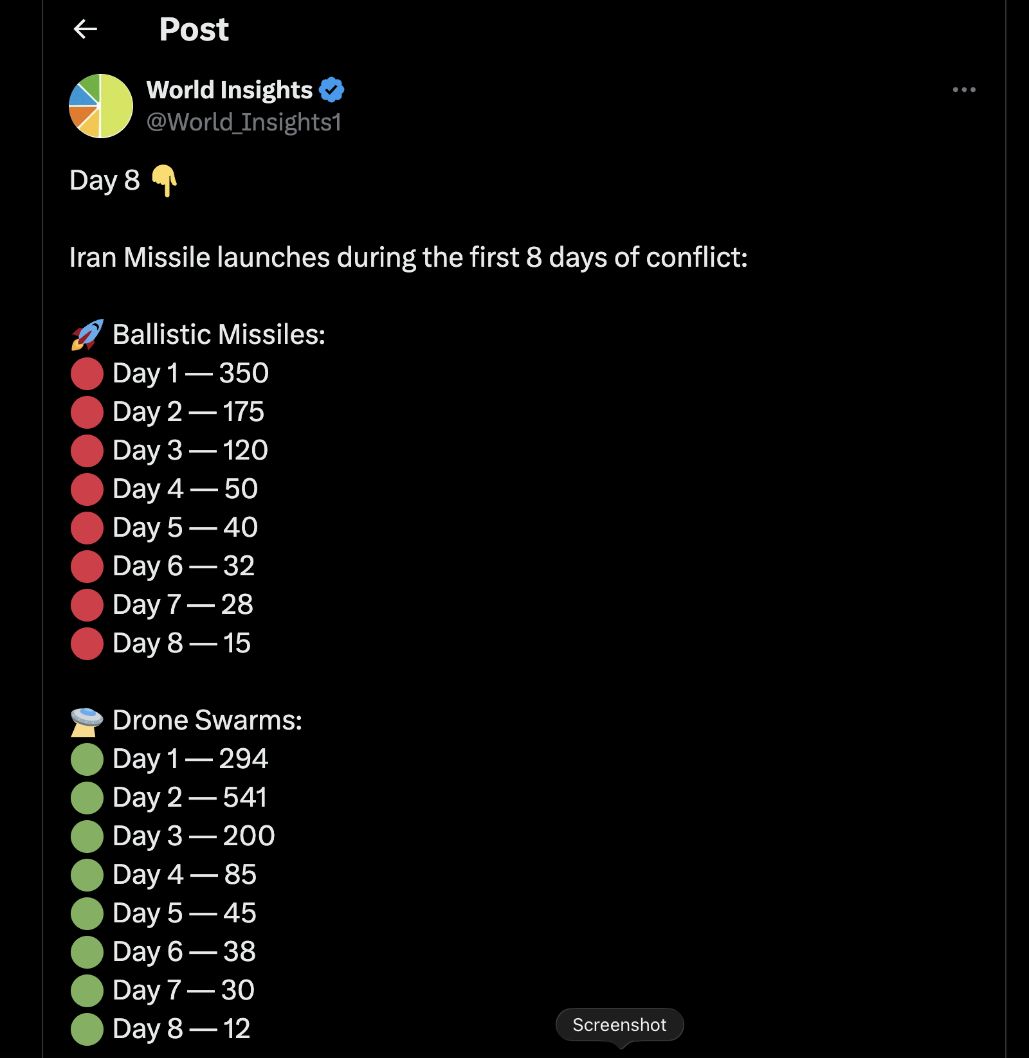Click the red circle next to Day 1 — 350
Image resolution: width=1029 pixels, height=1058 pixels.
pyautogui.click(x=87, y=373)
